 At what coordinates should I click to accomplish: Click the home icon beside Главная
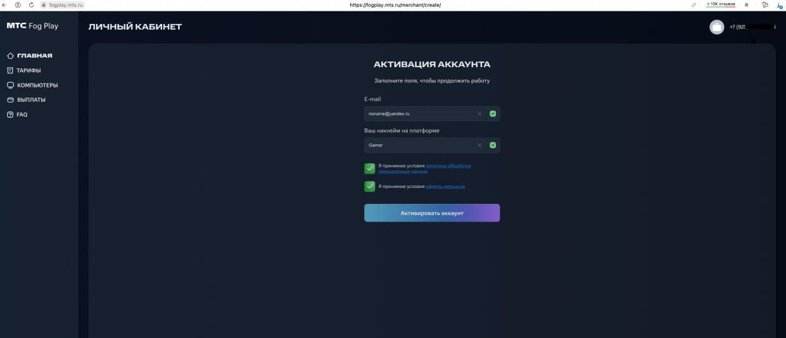click(x=10, y=56)
